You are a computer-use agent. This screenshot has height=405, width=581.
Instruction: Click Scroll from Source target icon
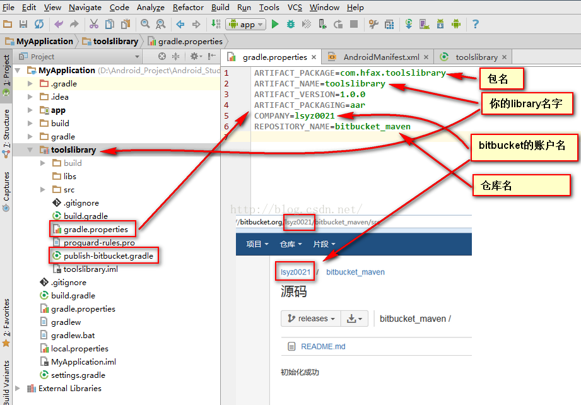click(162, 56)
